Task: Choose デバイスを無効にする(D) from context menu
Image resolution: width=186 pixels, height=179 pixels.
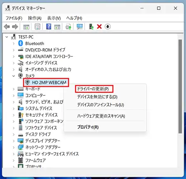Action: click(x=97, y=97)
